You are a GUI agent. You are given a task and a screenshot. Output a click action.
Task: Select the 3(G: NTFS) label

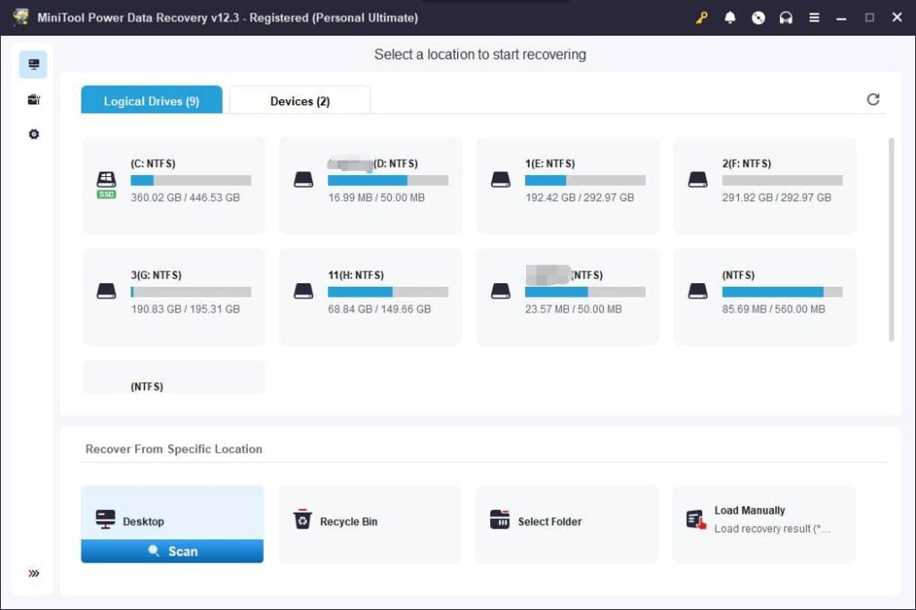(x=156, y=275)
